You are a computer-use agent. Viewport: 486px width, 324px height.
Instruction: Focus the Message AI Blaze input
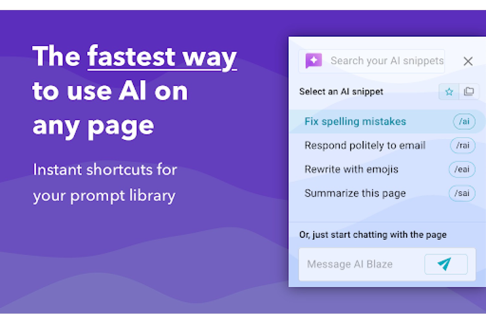click(361, 264)
